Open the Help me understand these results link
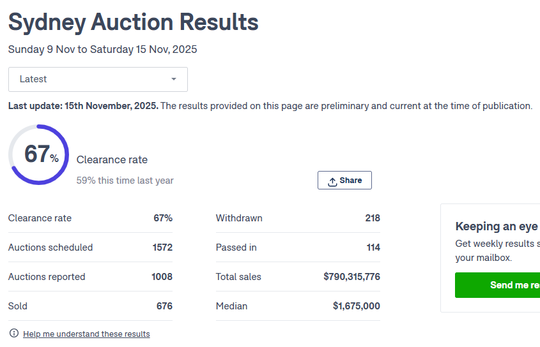 click(86, 334)
